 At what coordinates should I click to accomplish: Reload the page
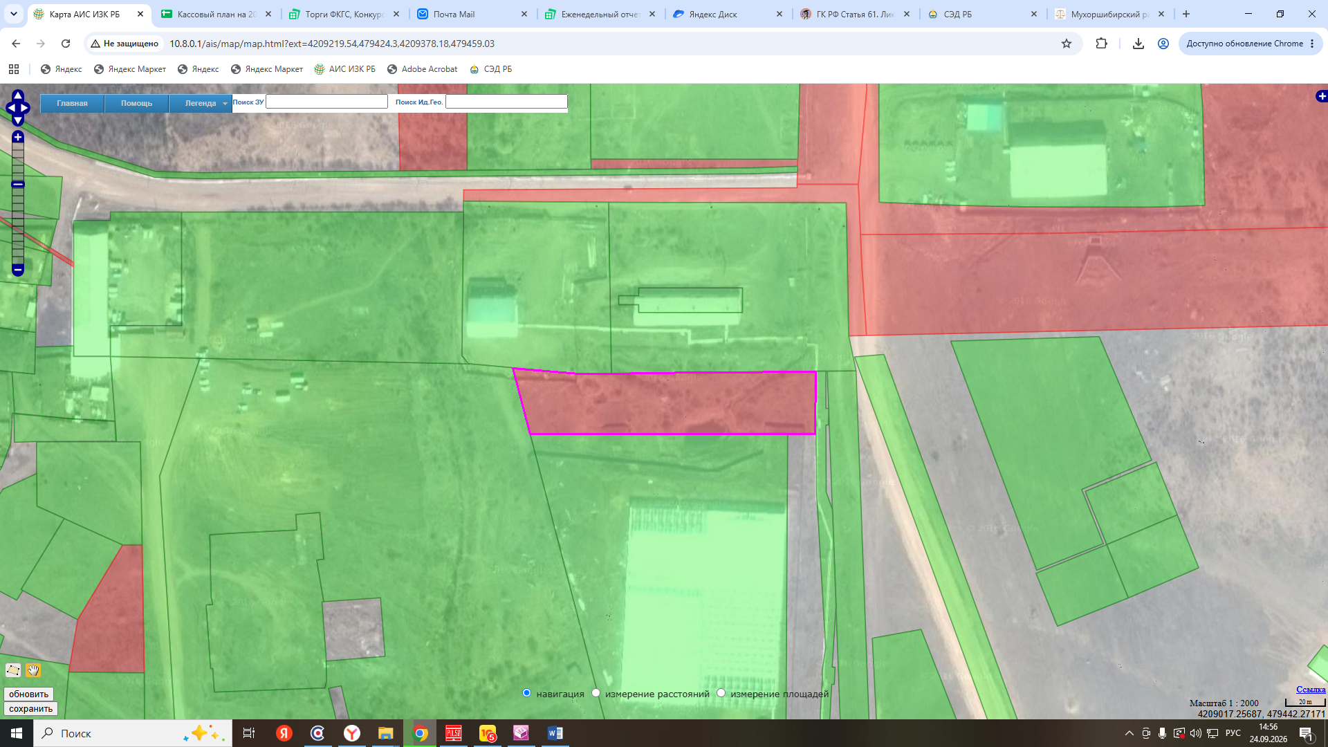point(66,44)
